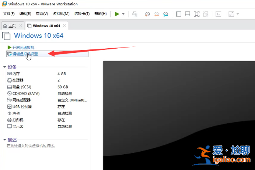This screenshot has width=255, height=170.
Task: Open the power options dropdown arrow
Action: point(123,14)
